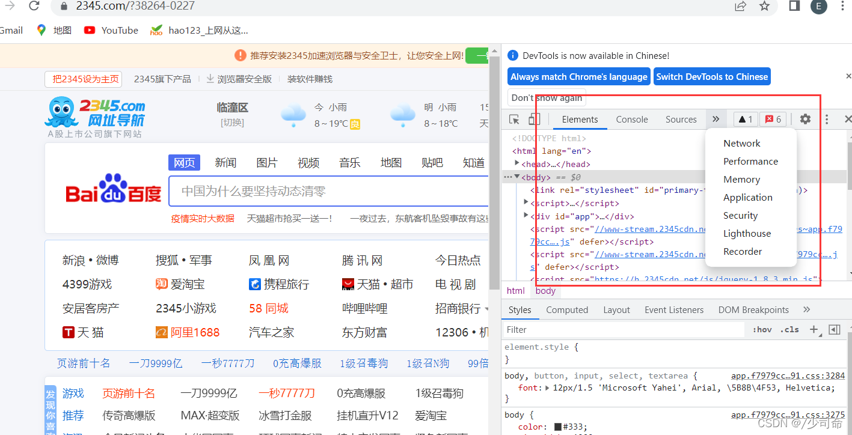The width and height of the screenshot is (852, 435).
Task: Click the inspect element picker icon
Action: click(x=514, y=119)
